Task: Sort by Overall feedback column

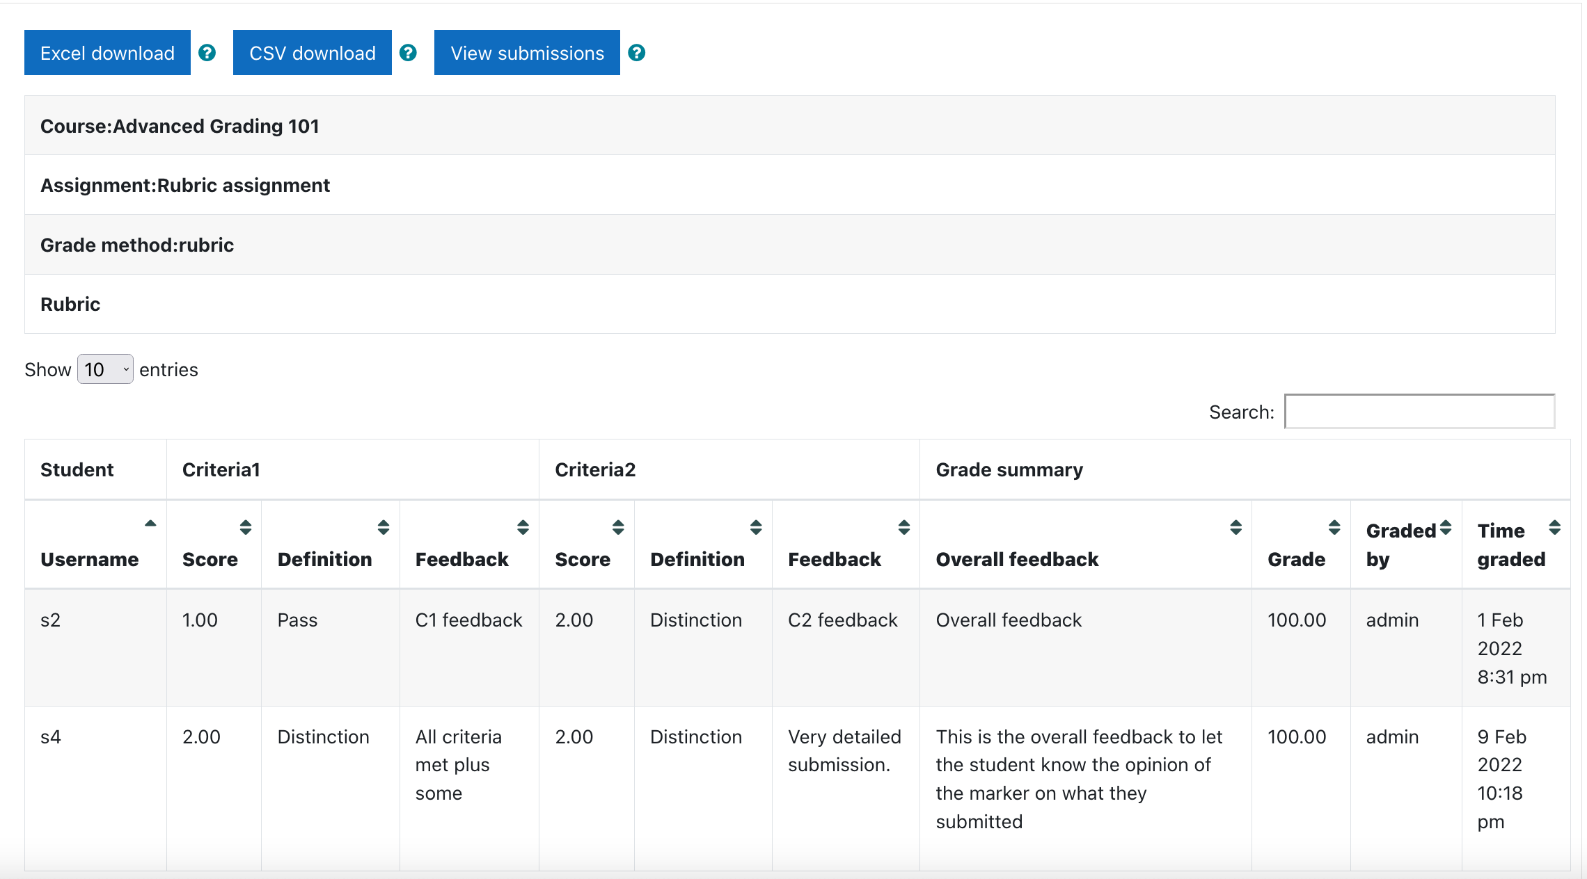Action: coord(1235,527)
